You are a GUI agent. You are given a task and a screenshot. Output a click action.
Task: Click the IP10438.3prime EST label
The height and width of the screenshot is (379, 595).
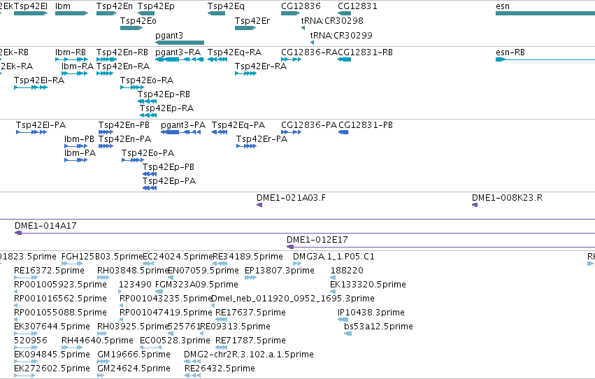[x=371, y=313]
